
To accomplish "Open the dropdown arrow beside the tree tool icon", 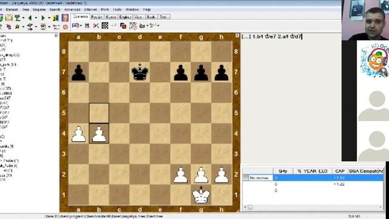I will click(23, 18).
